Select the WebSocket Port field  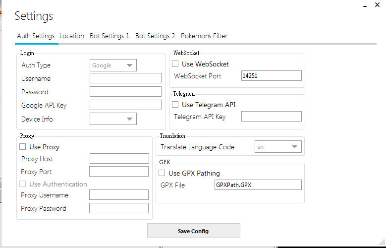click(271, 76)
